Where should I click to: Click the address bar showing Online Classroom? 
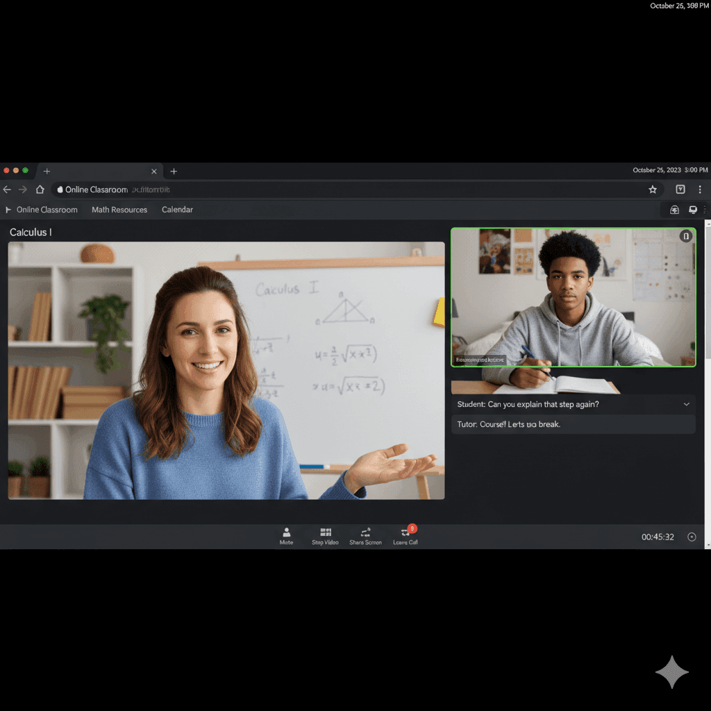[x=347, y=190]
